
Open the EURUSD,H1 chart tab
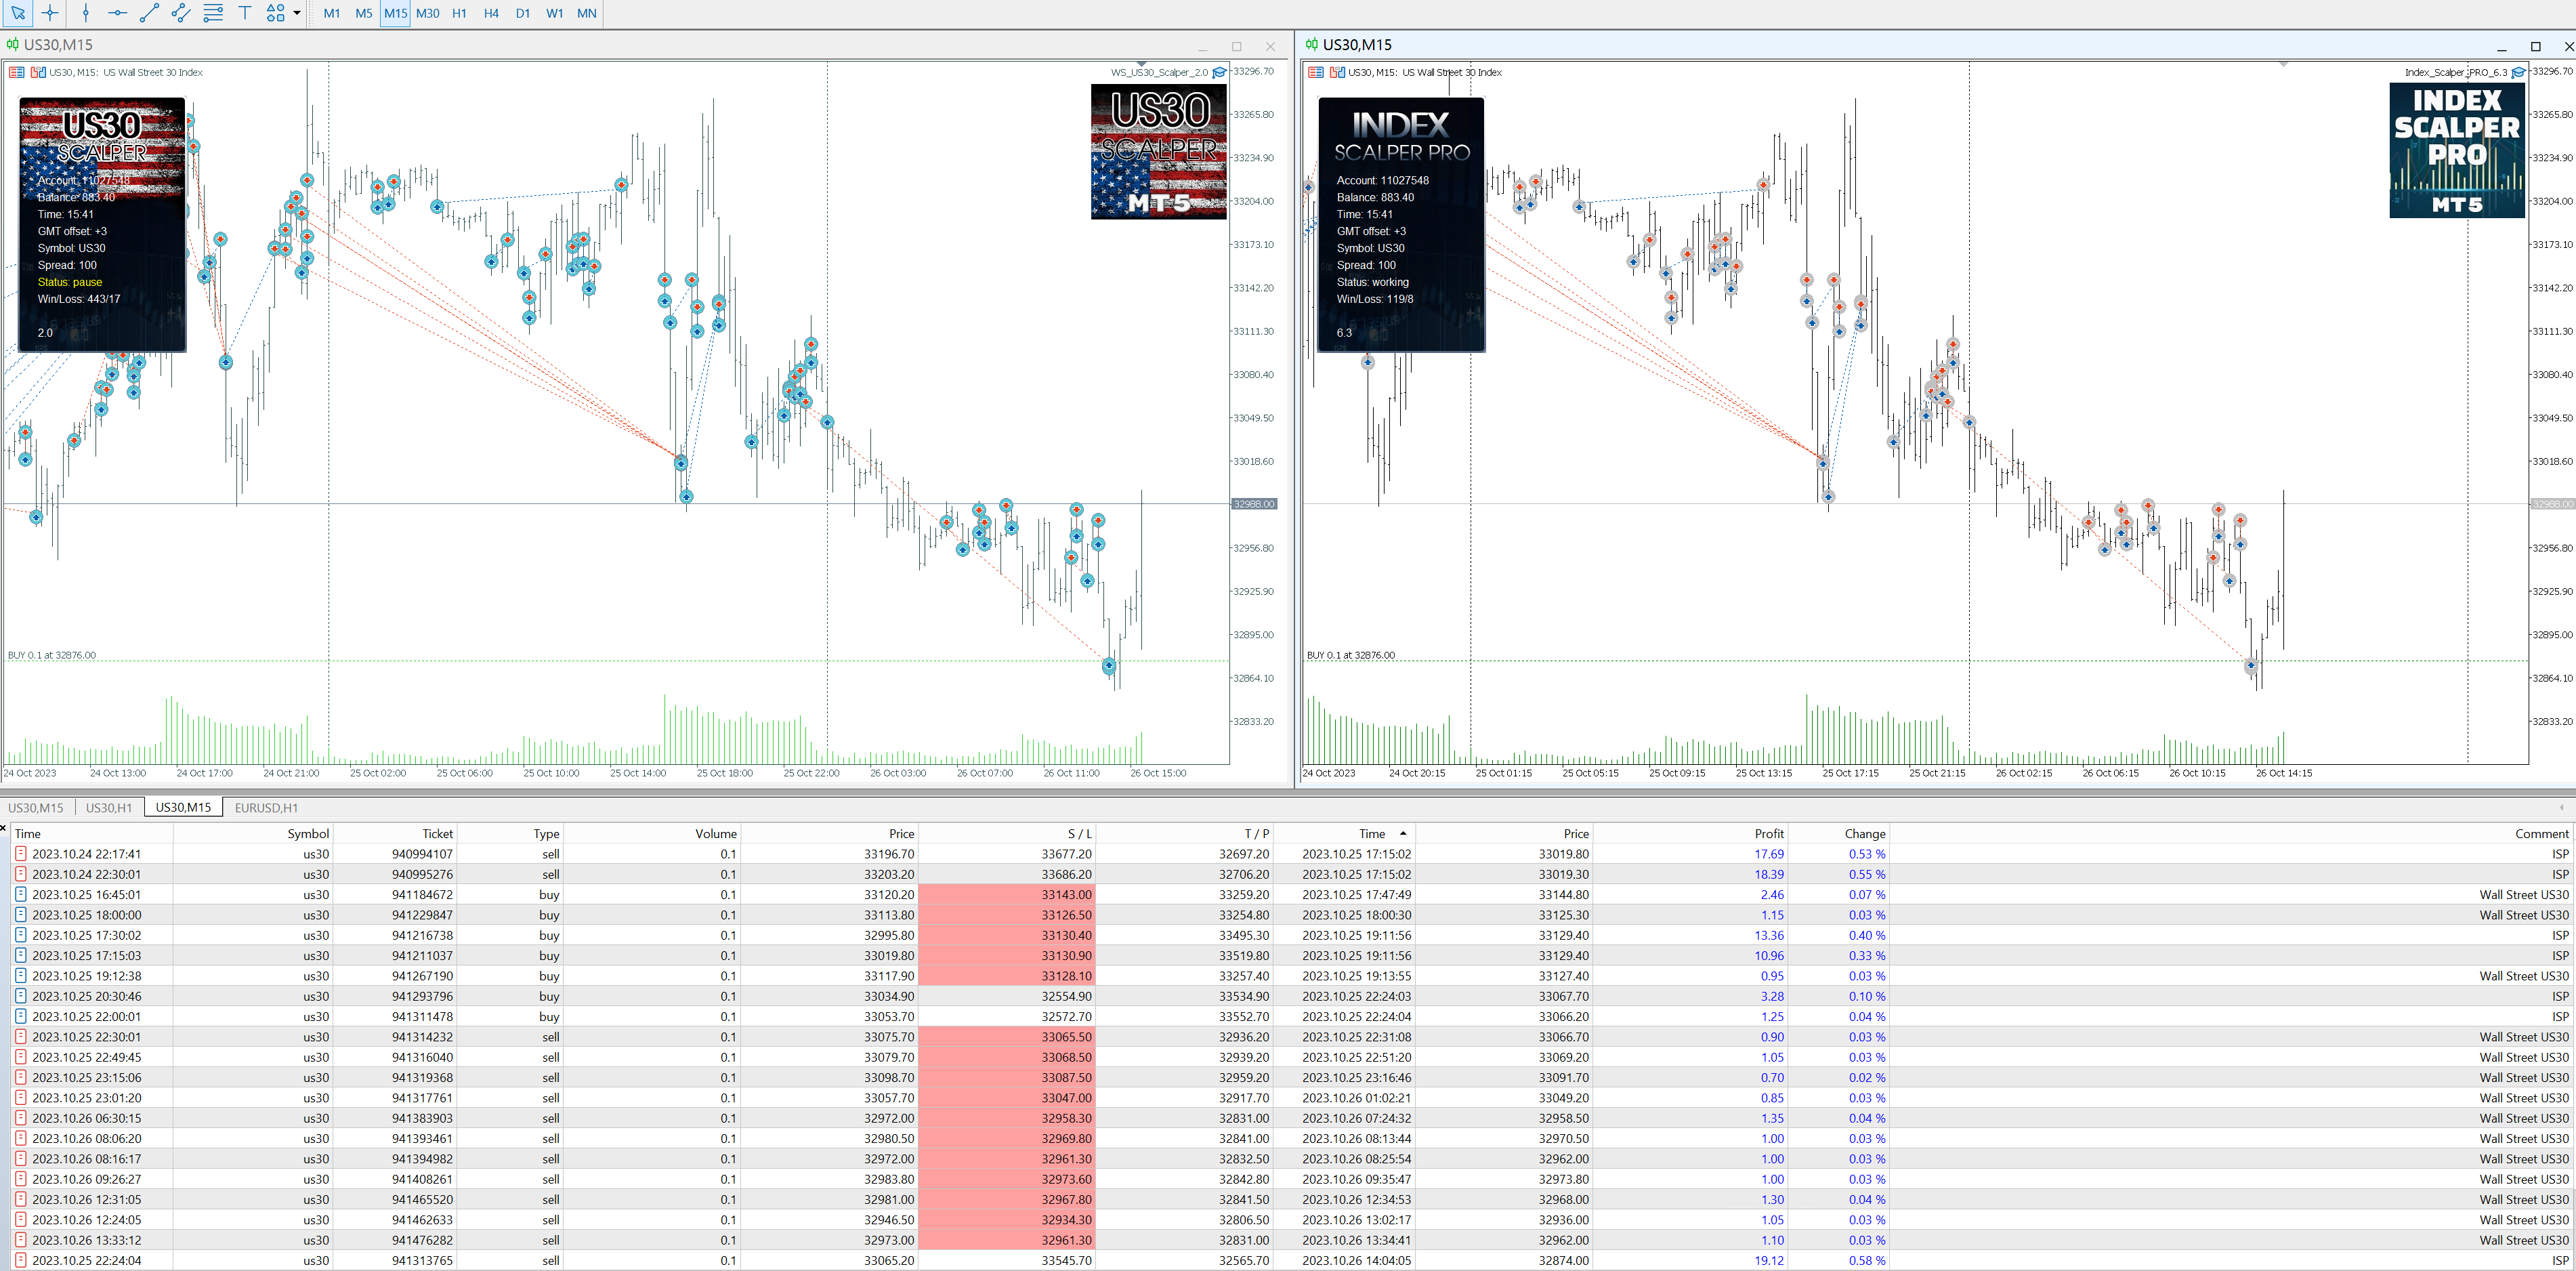pos(266,808)
